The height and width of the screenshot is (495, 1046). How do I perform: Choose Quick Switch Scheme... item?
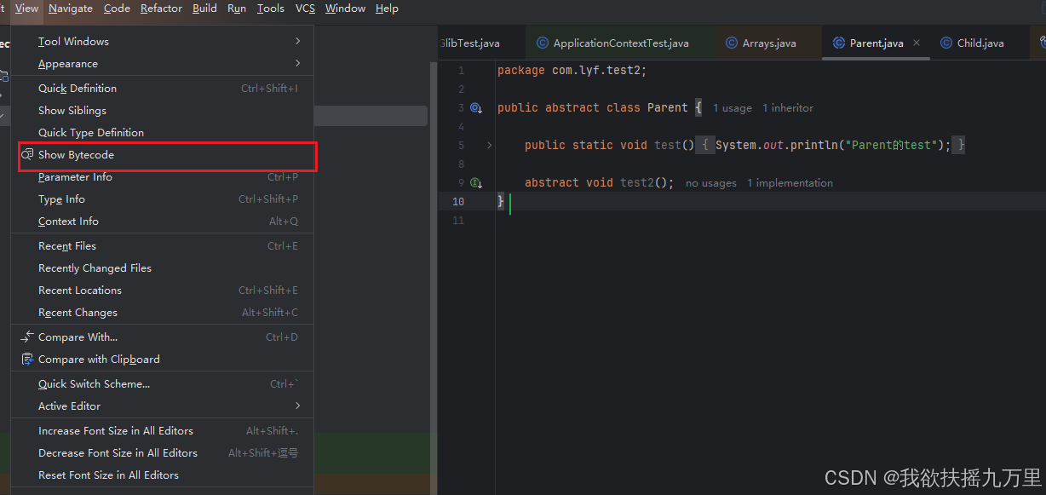coord(162,383)
